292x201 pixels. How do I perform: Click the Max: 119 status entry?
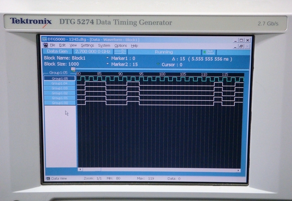coord(145,178)
